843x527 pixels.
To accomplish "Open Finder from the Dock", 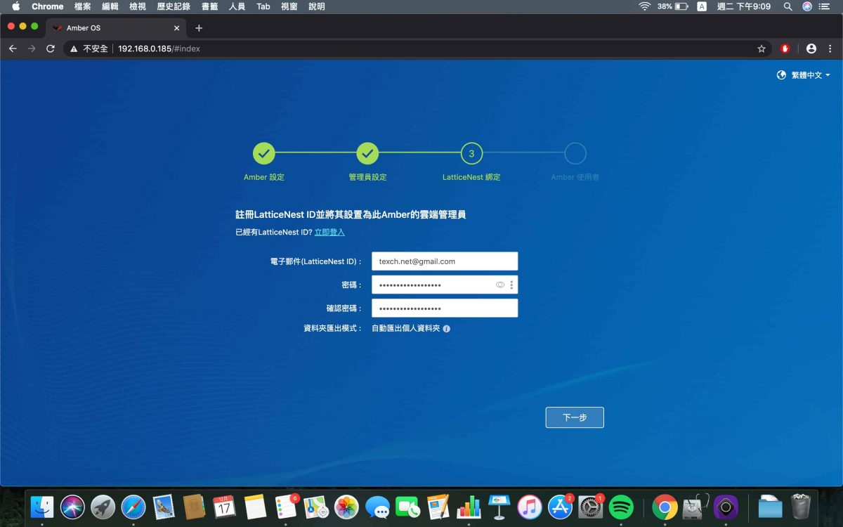I will (x=42, y=507).
